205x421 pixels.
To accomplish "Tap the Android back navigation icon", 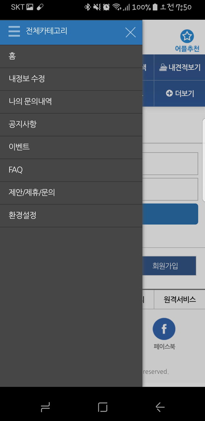I will point(160,407).
